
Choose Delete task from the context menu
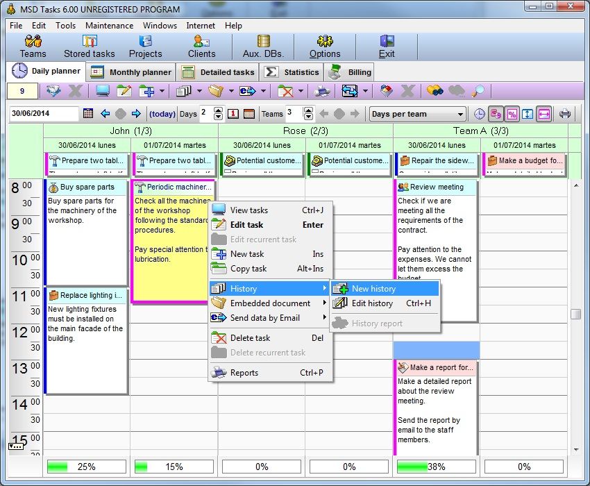pyautogui.click(x=271, y=337)
